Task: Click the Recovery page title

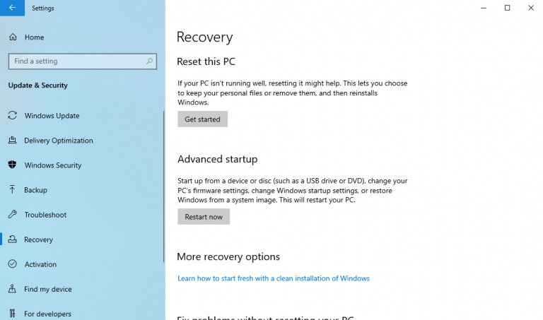Action: point(204,37)
